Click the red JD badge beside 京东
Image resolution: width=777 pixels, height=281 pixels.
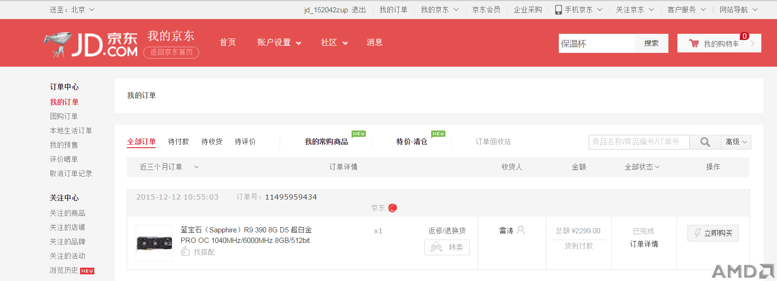click(x=393, y=208)
